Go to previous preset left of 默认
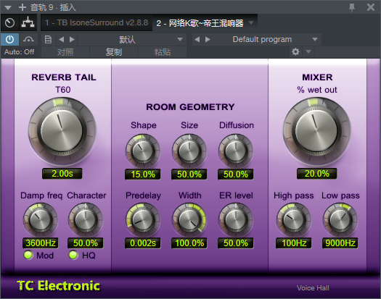The height and width of the screenshot is (299, 381). tap(61, 39)
